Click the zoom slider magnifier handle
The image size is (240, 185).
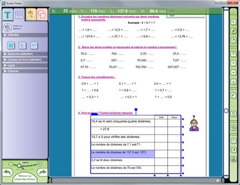(x=19, y=166)
